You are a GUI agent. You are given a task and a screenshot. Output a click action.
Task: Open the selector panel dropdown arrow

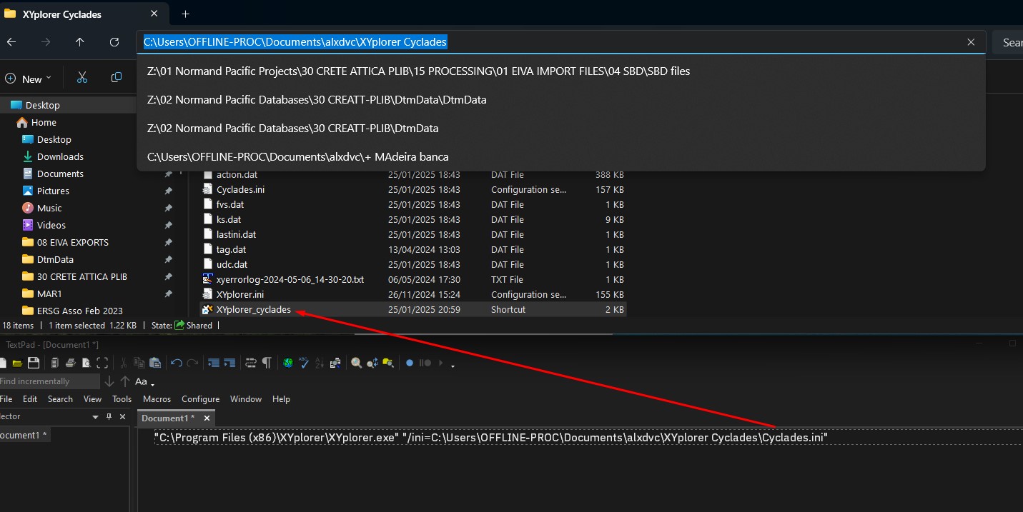pyautogui.click(x=95, y=417)
